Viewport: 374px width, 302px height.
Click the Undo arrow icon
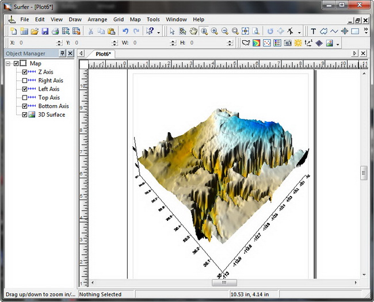point(125,31)
